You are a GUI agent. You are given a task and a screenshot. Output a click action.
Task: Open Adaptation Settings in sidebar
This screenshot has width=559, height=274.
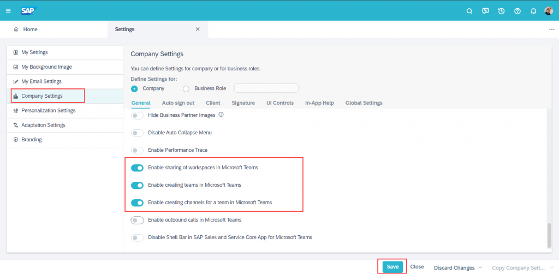coord(65,125)
